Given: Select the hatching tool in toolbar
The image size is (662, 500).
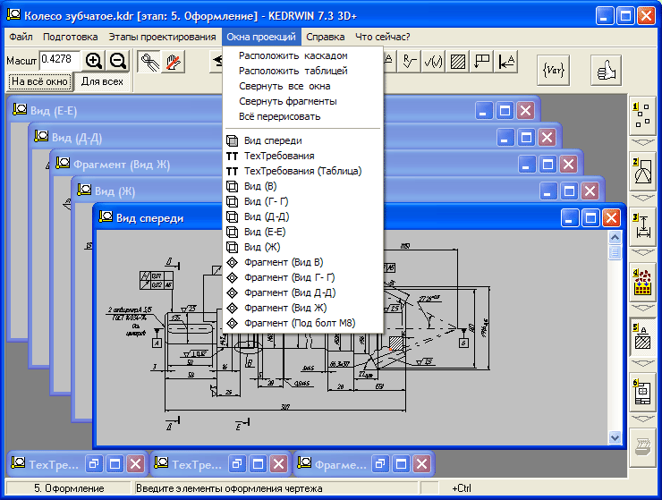Looking at the screenshot, I should click(x=458, y=61).
